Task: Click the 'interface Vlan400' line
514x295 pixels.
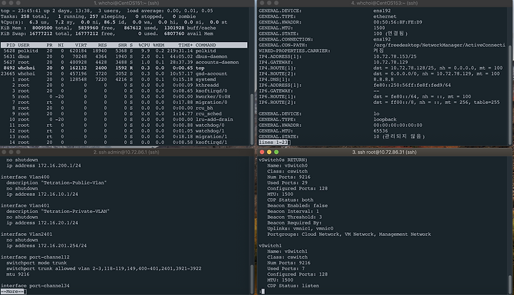Action: point(25,177)
